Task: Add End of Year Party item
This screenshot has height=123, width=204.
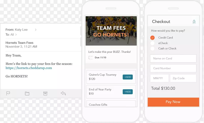Action: pos(128,92)
